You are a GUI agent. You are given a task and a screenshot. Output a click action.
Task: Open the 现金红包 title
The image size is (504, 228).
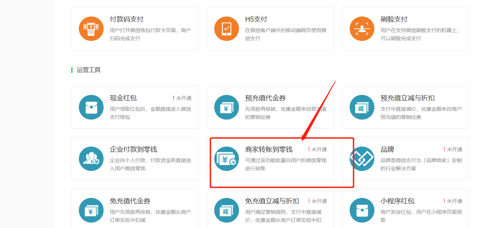123,98
